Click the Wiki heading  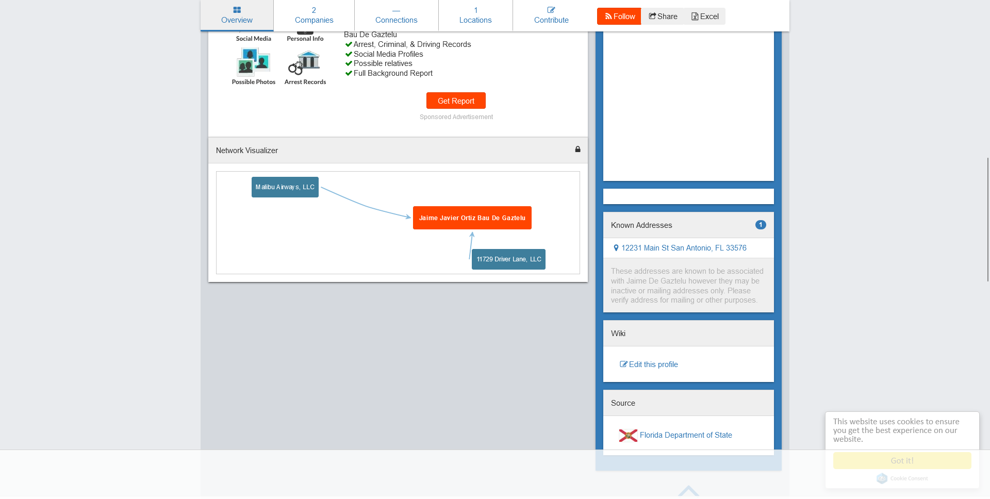pyautogui.click(x=618, y=334)
